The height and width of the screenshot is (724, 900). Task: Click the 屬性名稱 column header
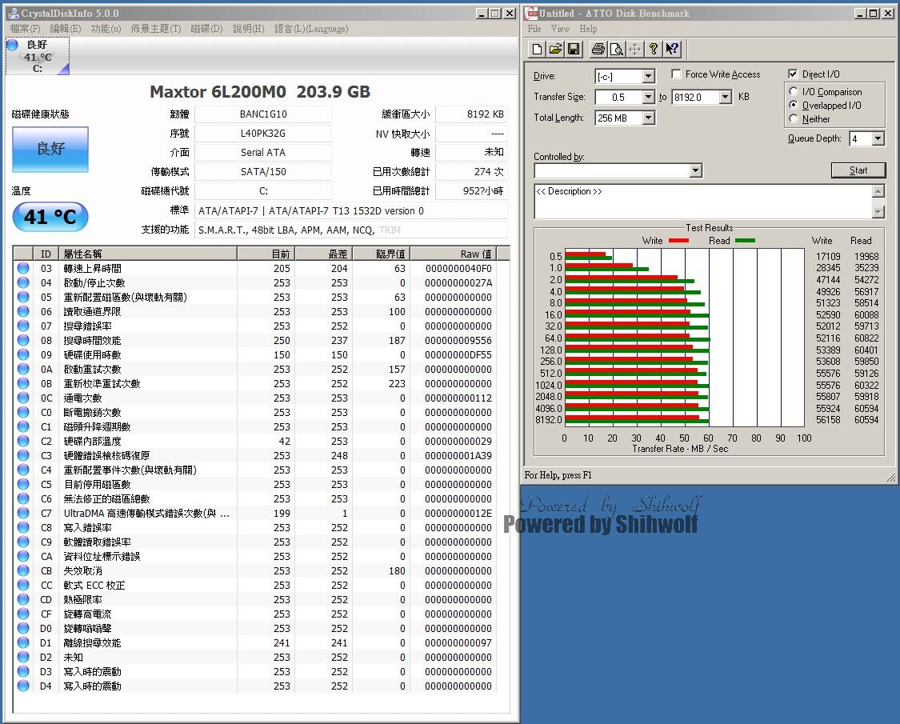[x=148, y=254]
